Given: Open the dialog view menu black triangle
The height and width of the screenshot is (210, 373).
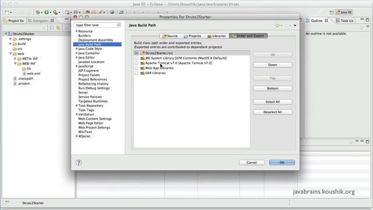Looking at the screenshot, I should click(x=295, y=26).
